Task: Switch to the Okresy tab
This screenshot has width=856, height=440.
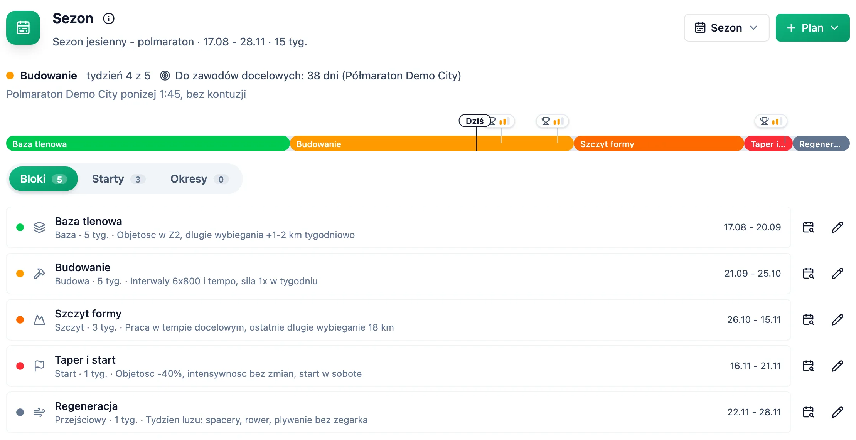Action: (199, 179)
